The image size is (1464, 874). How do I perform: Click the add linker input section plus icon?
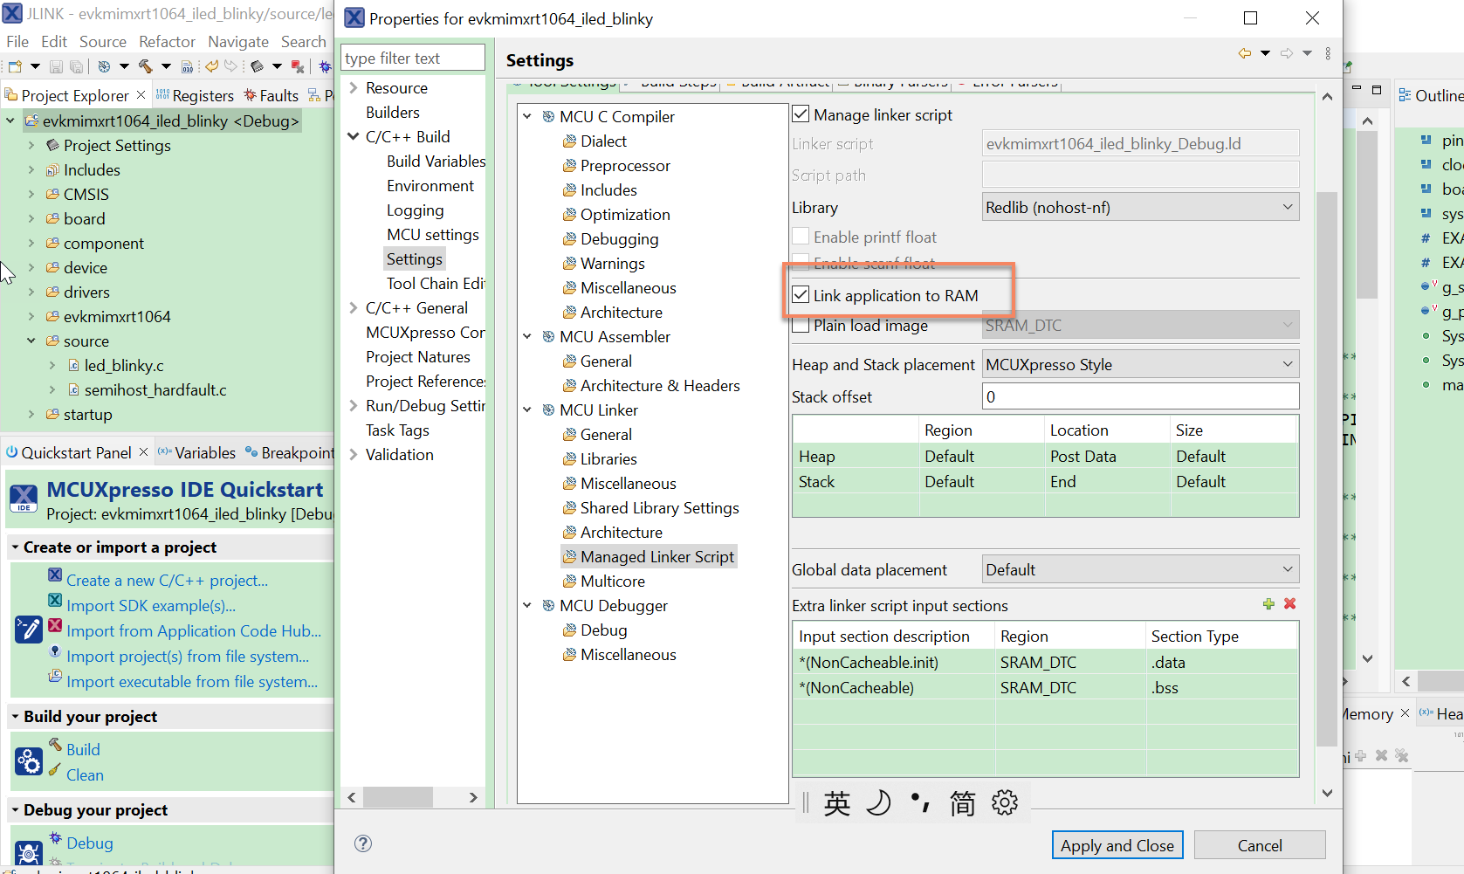[x=1268, y=604]
